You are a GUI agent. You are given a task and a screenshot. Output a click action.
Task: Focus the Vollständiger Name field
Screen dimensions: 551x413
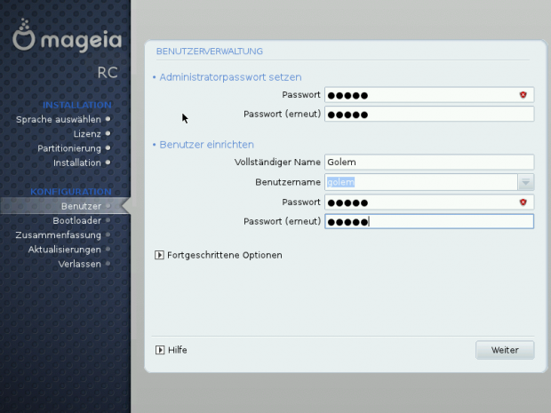click(428, 162)
